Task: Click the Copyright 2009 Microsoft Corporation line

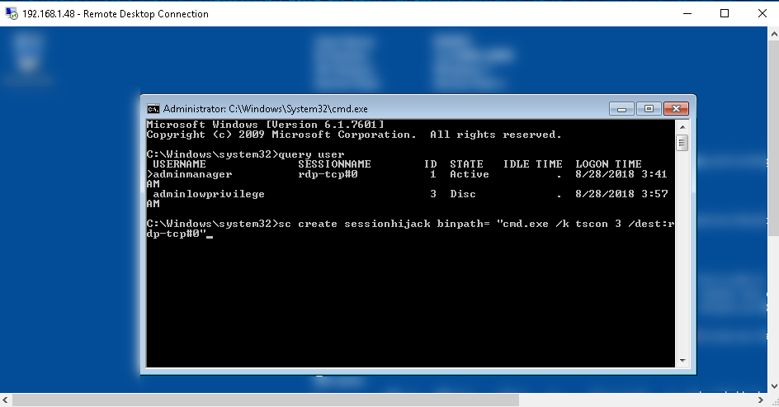Action: click(x=354, y=135)
